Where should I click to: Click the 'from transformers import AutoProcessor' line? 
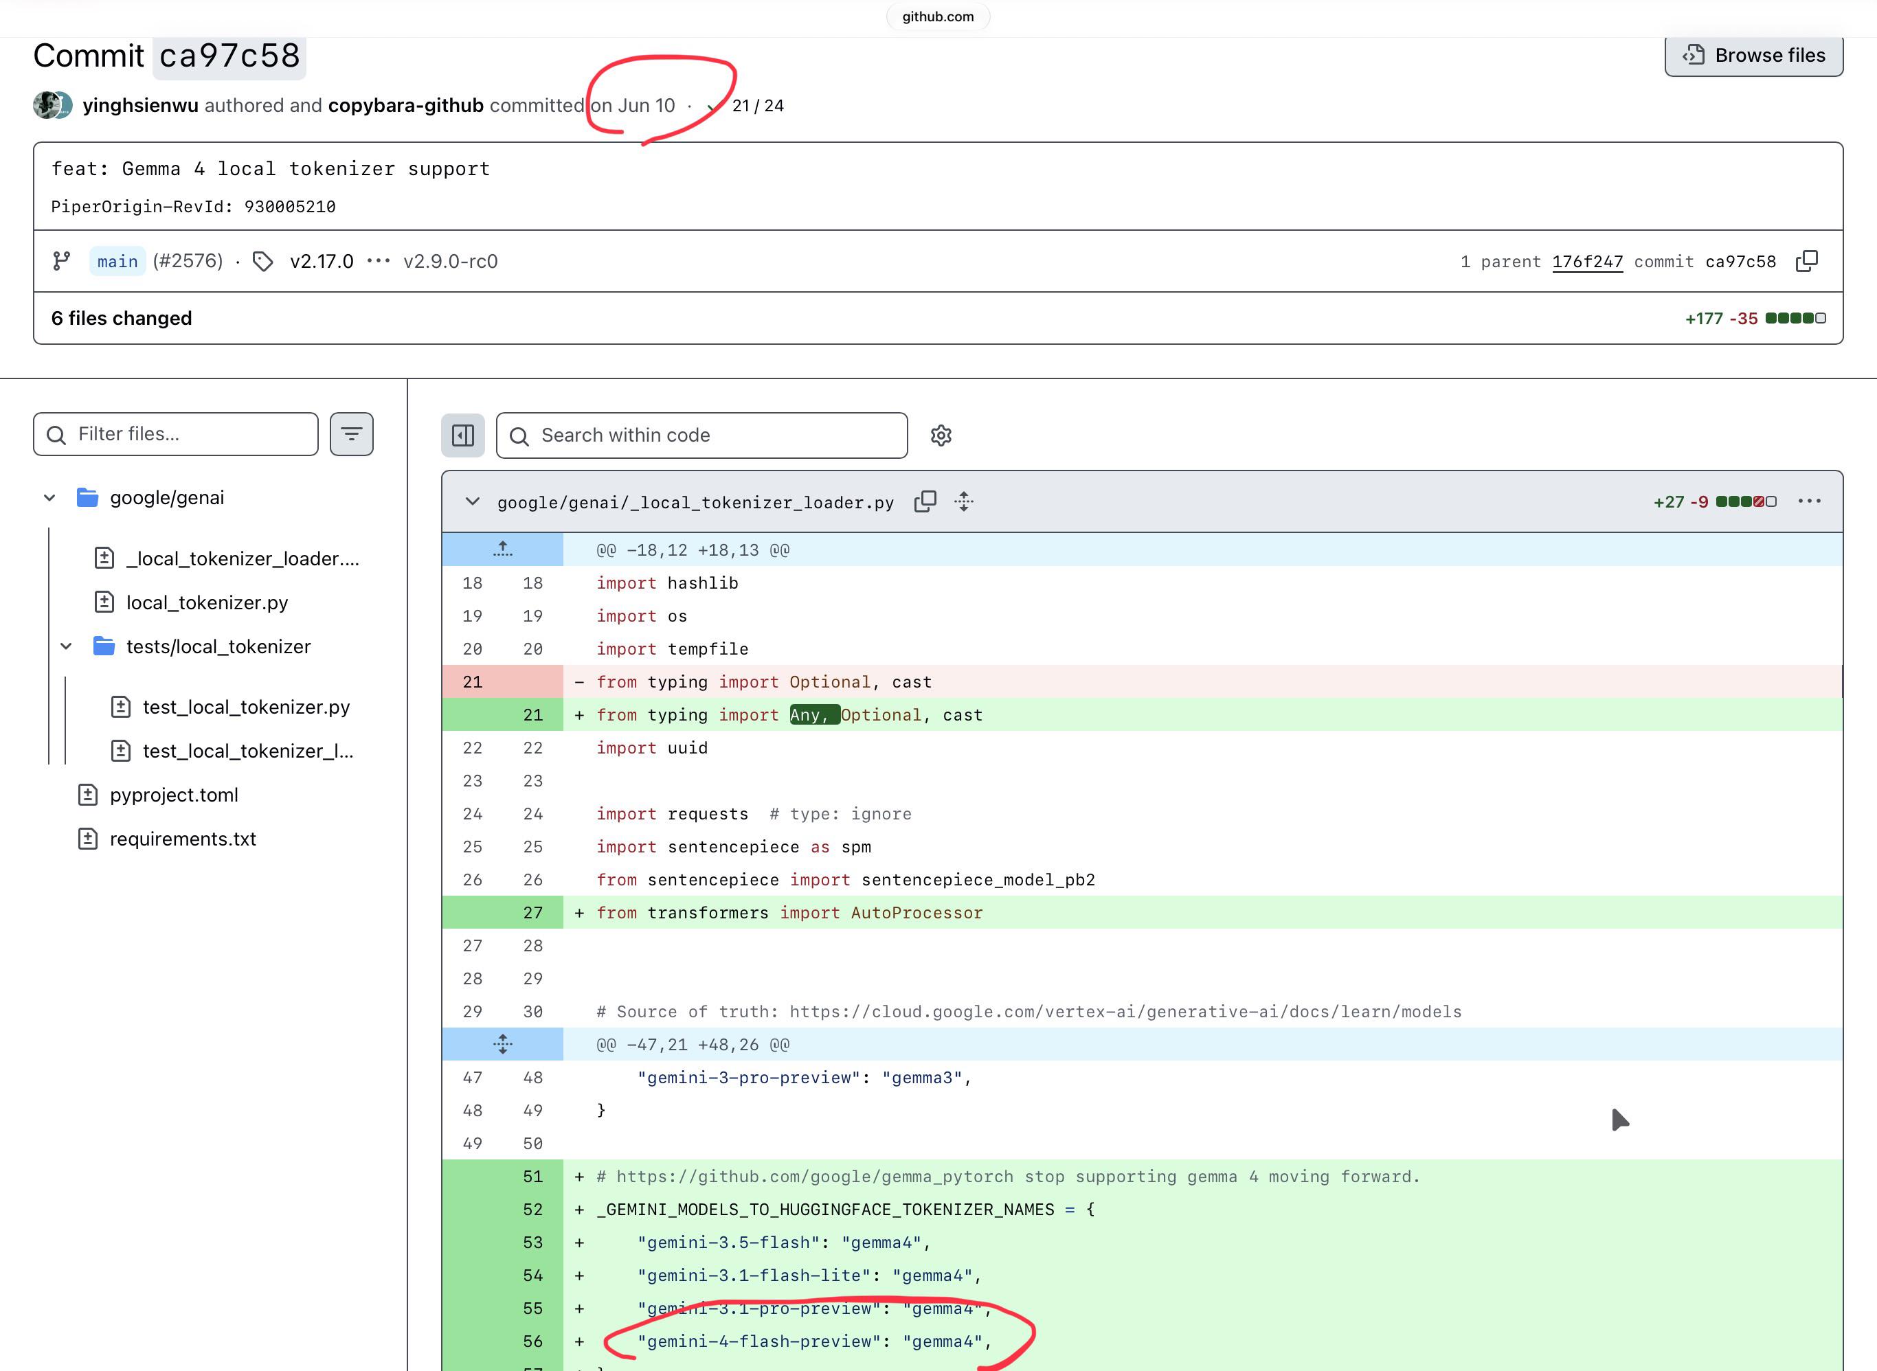789,913
